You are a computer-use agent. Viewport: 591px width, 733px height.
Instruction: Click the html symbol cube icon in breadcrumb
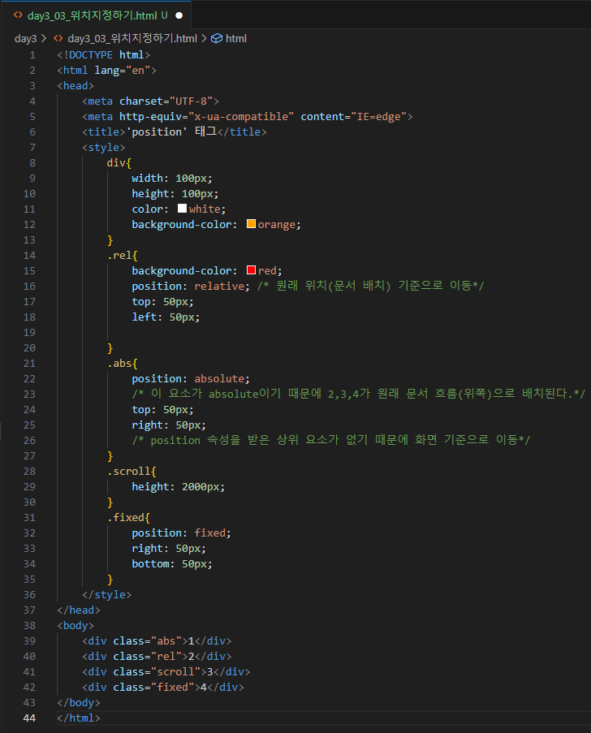[217, 38]
